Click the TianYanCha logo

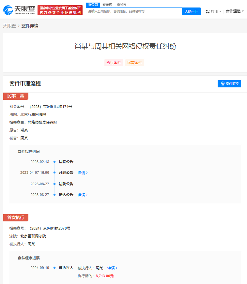(x=19, y=10)
